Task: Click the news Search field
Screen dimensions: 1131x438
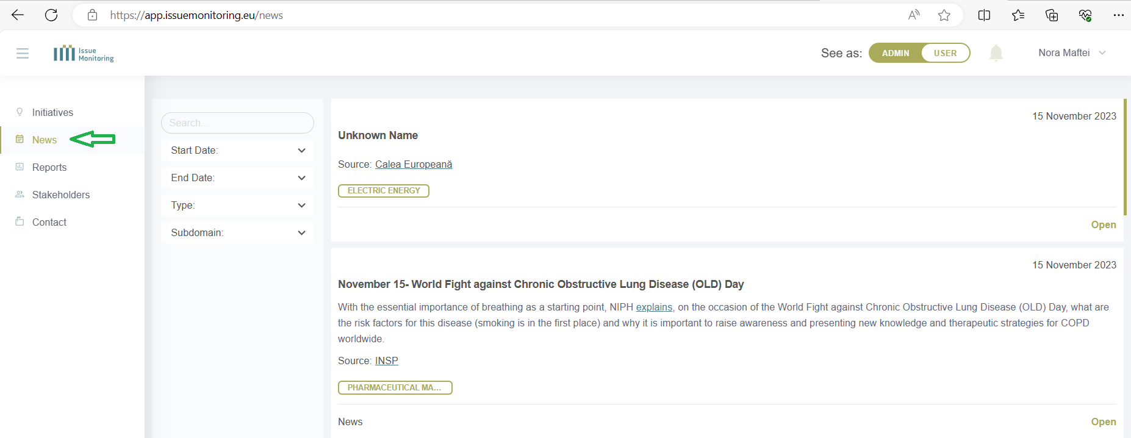Action: (x=237, y=123)
